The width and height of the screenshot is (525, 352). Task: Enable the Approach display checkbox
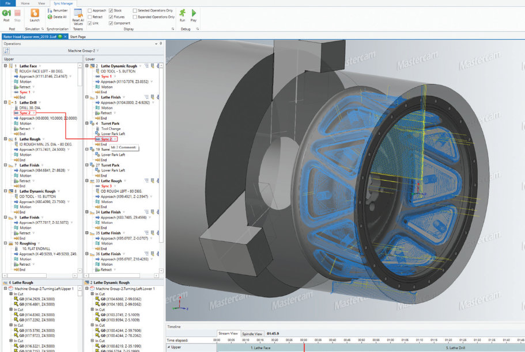click(90, 10)
